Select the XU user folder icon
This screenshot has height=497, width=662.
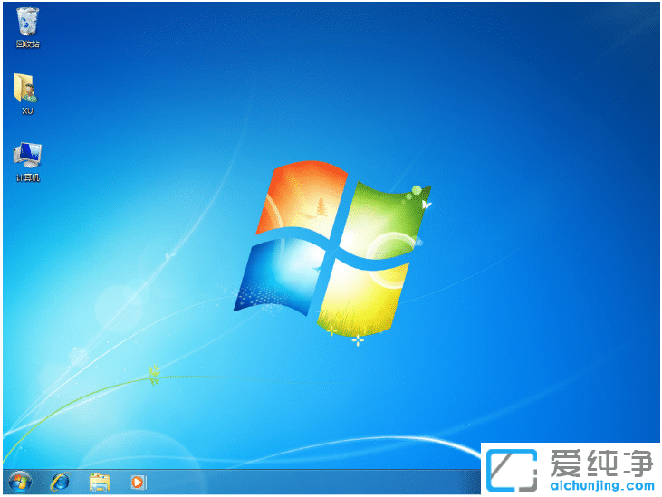tap(26, 88)
